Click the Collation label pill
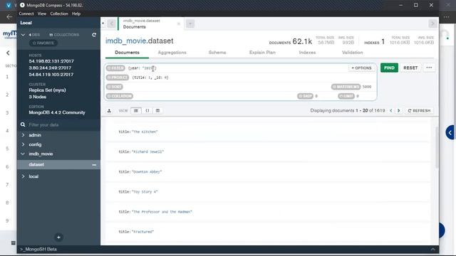The height and width of the screenshot is (256, 456). tap(120, 96)
